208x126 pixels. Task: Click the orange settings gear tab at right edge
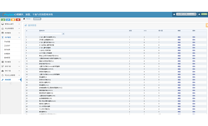[x=207, y=25]
